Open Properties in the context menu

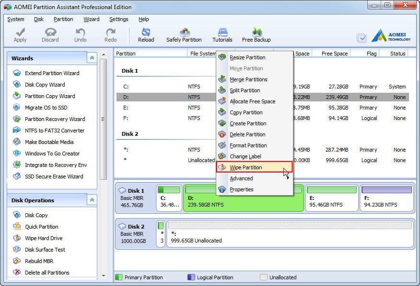(254, 189)
